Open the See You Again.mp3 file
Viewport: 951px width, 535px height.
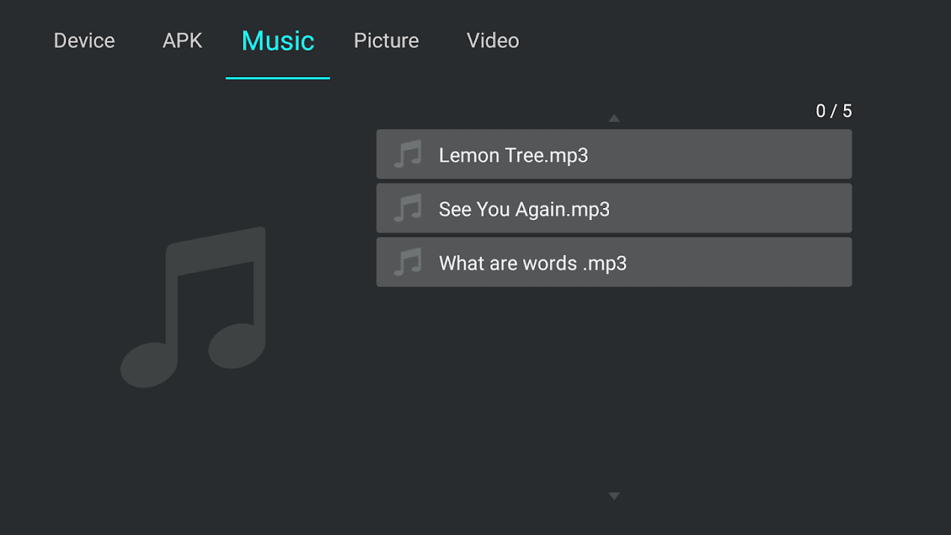pos(614,209)
